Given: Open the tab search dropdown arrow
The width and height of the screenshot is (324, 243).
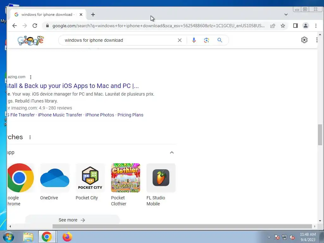Looking at the screenshot, I should coord(286,15).
